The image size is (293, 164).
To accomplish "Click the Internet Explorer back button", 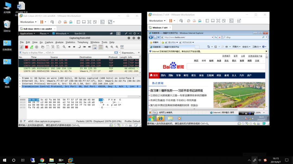I will (151, 37).
